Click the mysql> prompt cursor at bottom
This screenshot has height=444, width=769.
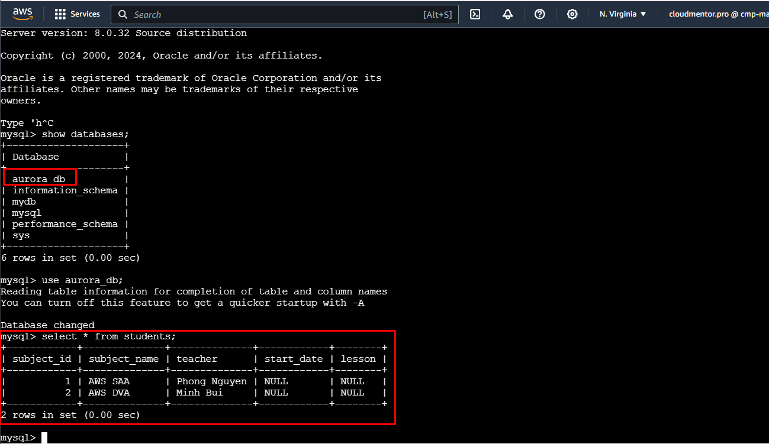tap(44, 437)
